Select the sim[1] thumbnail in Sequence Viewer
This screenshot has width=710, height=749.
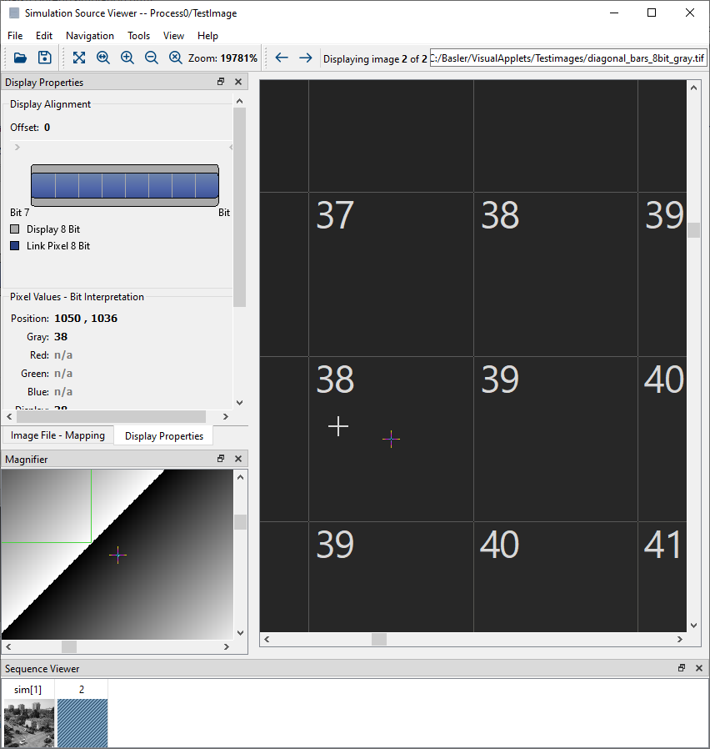27,719
